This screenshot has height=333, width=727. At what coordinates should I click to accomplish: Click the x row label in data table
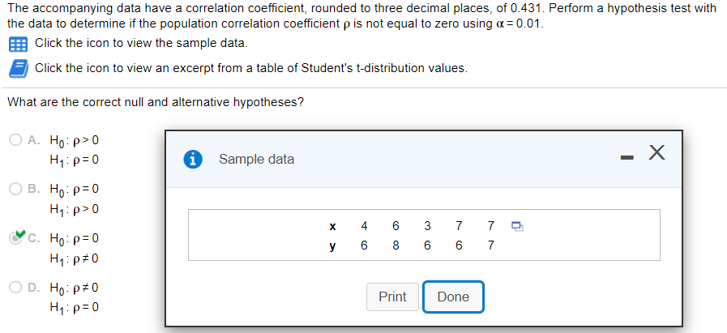[332, 226]
